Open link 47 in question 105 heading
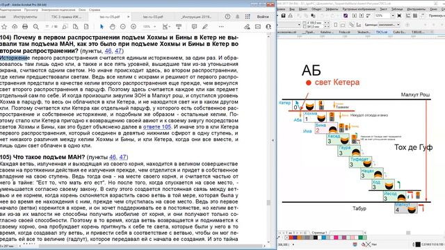 coord(123,157)
